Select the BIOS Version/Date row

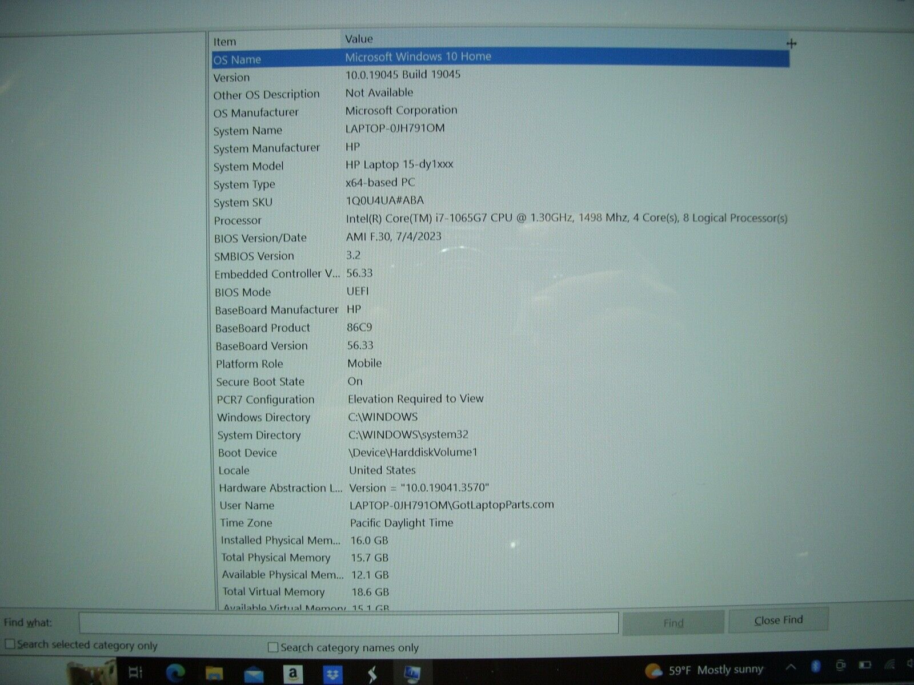click(x=500, y=237)
